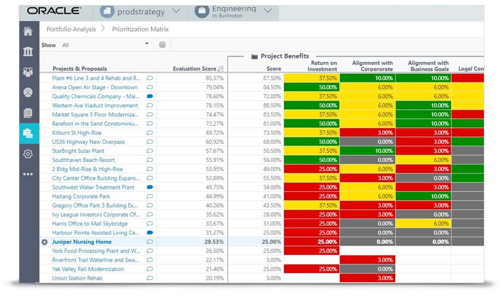Click the Oracle logo
501x303 pixels.
[x=54, y=11]
